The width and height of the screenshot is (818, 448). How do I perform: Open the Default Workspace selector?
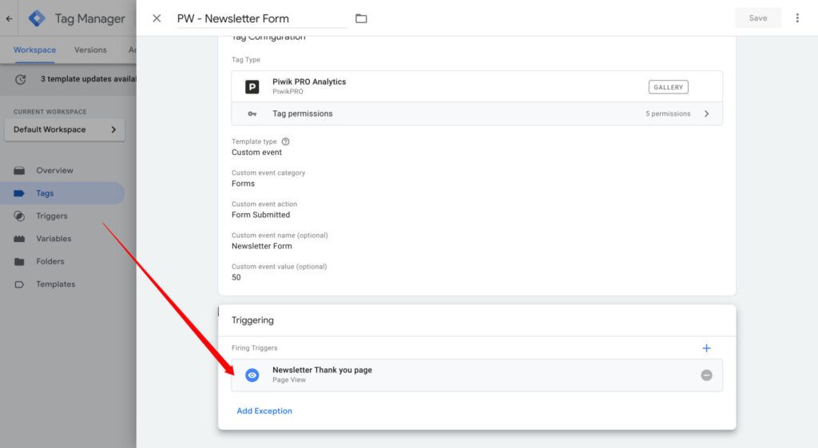tap(65, 129)
